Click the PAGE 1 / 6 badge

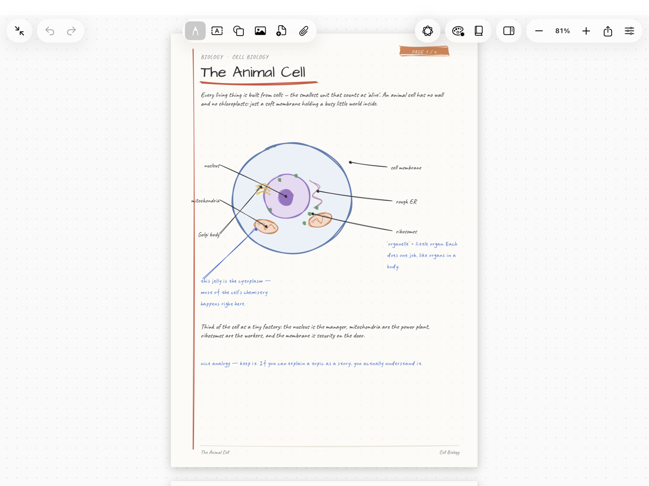tap(425, 52)
